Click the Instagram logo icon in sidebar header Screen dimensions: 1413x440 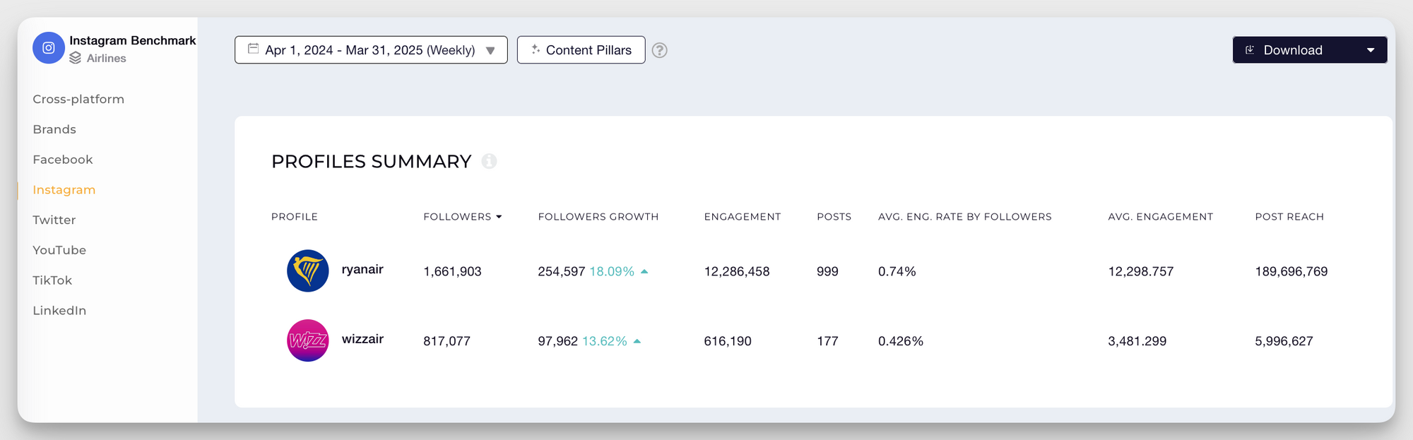49,48
